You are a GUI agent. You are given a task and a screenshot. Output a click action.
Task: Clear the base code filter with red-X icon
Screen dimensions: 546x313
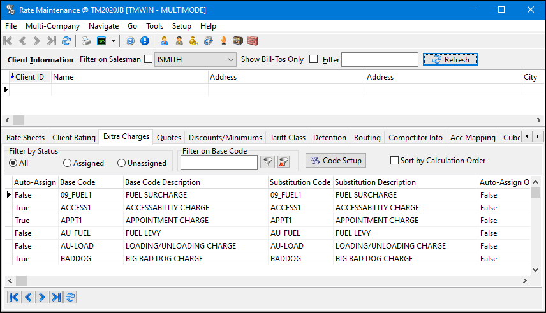[283, 162]
